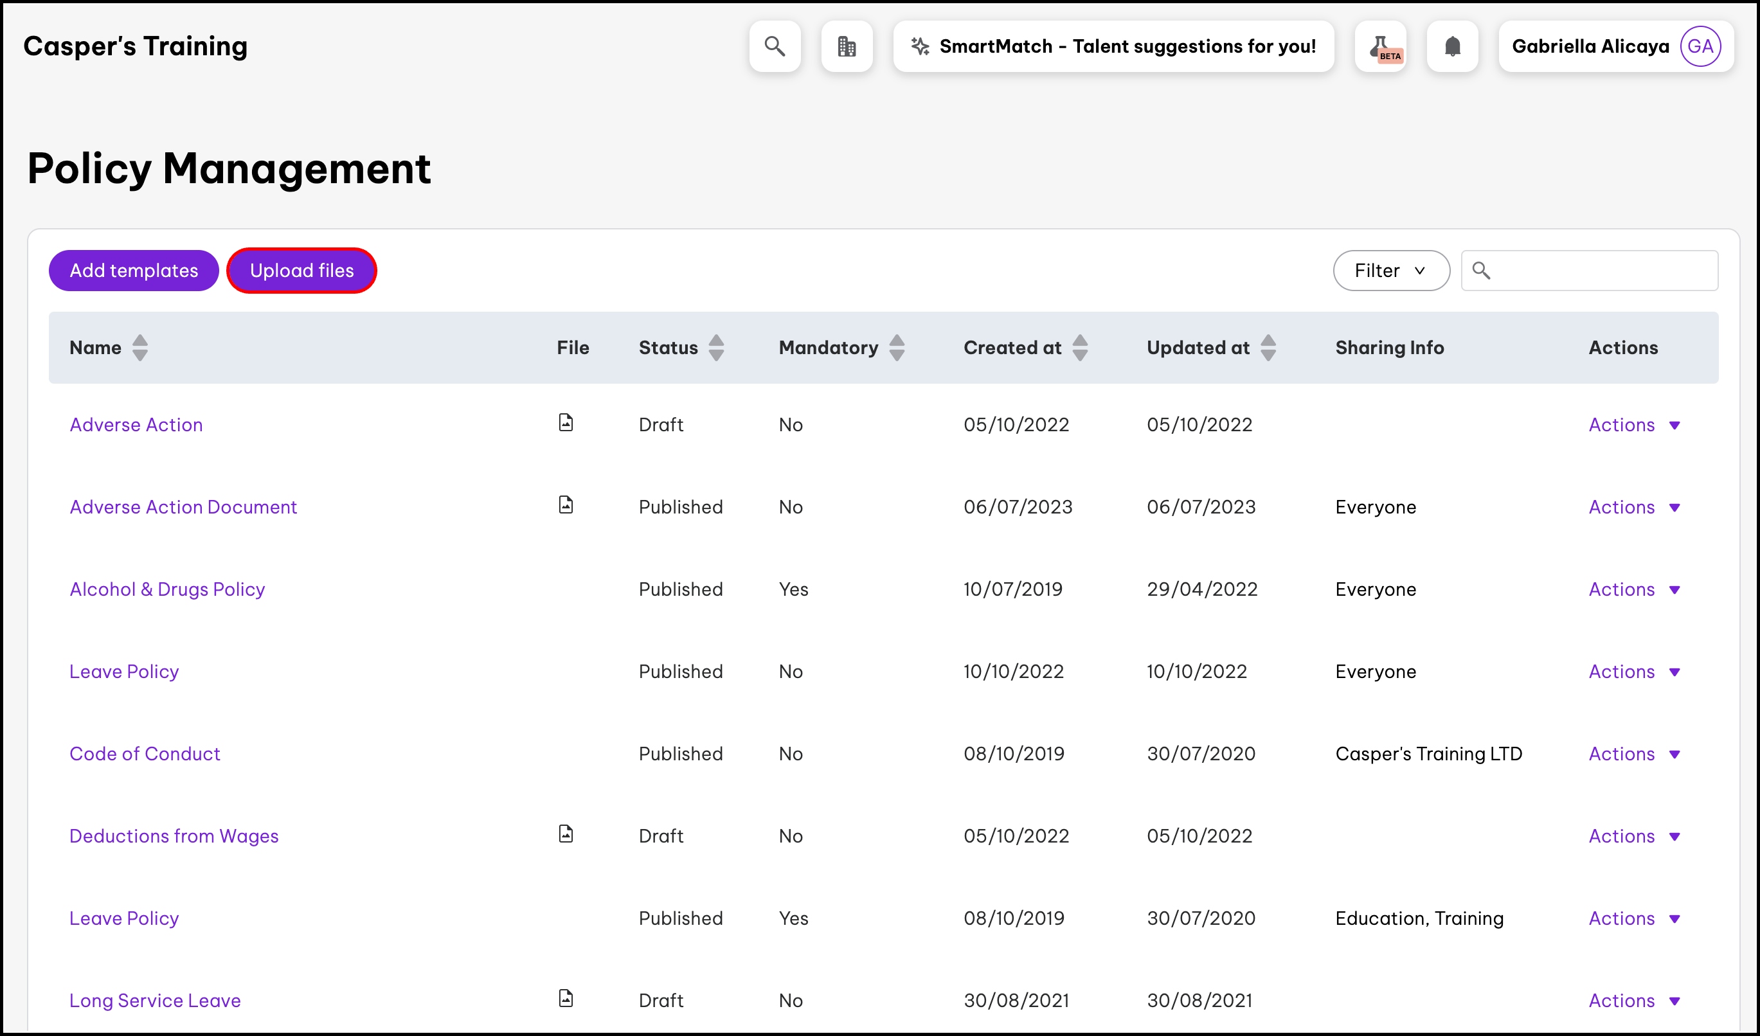Viewport: 1760px width, 1036px height.
Task: Click the search magnifier icon in header
Action: pos(775,46)
